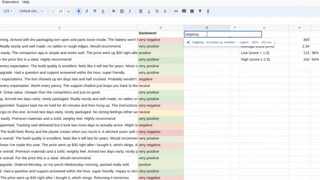Open vertical align options
The width and height of the screenshot is (320, 180).
[x=149, y=11]
